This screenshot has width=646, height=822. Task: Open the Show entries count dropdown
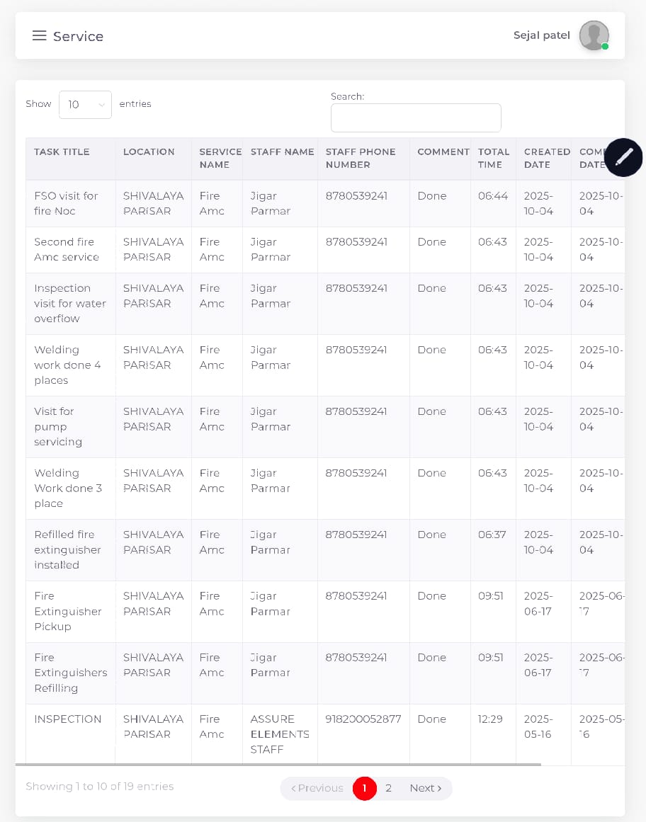pos(85,105)
